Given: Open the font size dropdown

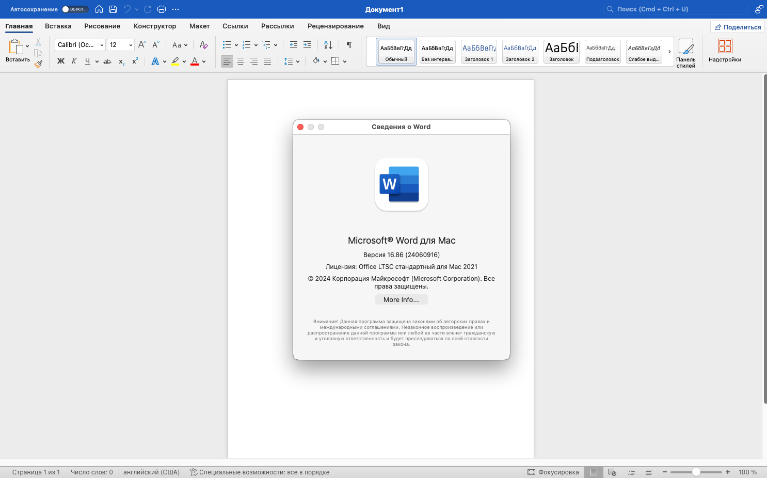Looking at the screenshot, I should (121, 45).
